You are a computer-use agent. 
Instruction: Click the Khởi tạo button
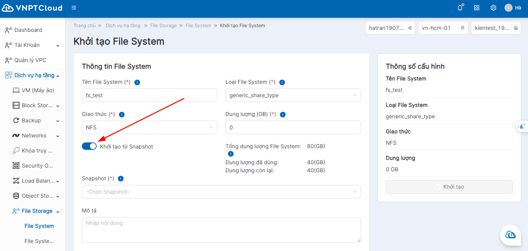pos(449,187)
